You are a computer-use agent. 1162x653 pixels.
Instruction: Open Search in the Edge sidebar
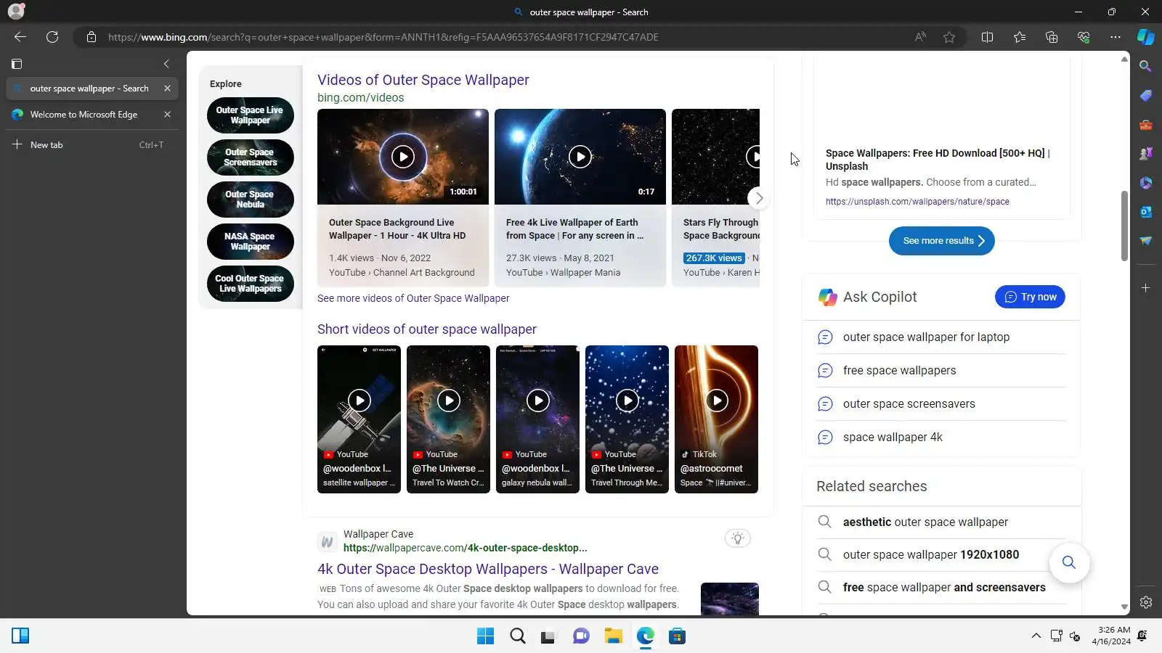pyautogui.click(x=1146, y=67)
